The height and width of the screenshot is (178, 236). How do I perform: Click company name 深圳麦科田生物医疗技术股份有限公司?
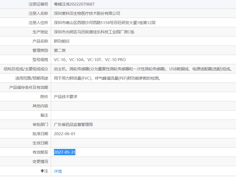coord(87,13)
